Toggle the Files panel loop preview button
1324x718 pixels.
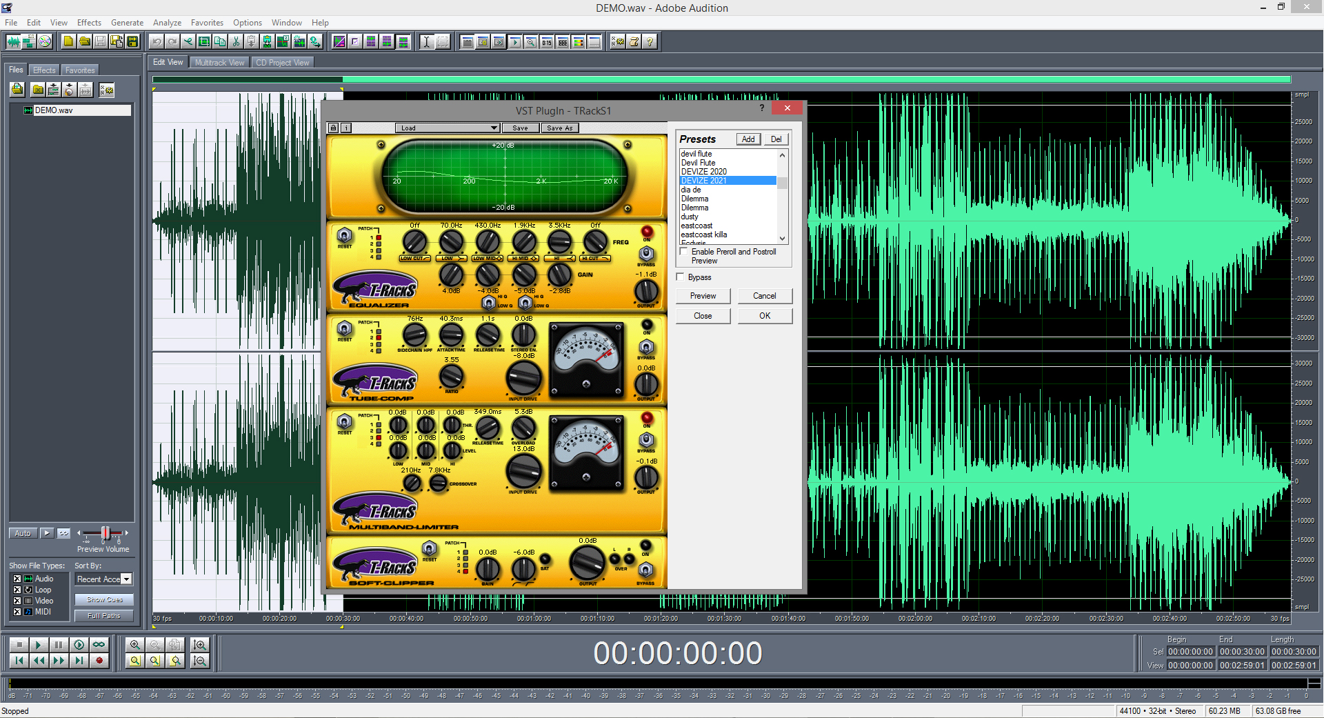[63, 533]
